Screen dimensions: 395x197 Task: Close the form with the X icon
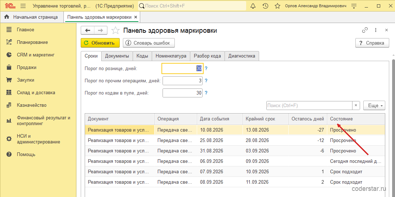click(386, 30)
